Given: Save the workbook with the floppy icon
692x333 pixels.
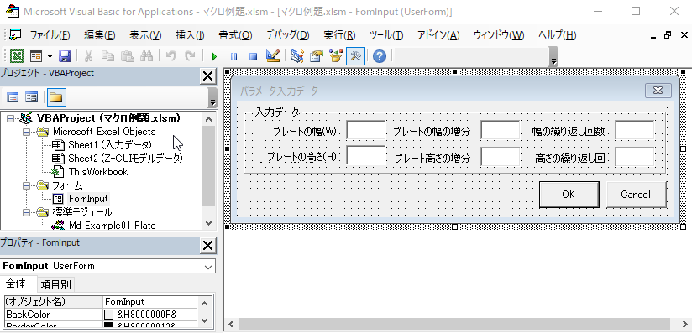Looking at the screenshot, I should (x=65, y=56).
